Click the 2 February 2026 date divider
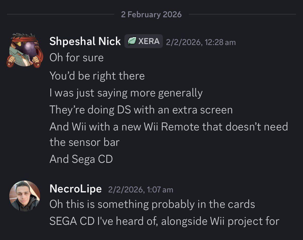Viewport: 303px width, 240px height. click(x=151, y=14)
